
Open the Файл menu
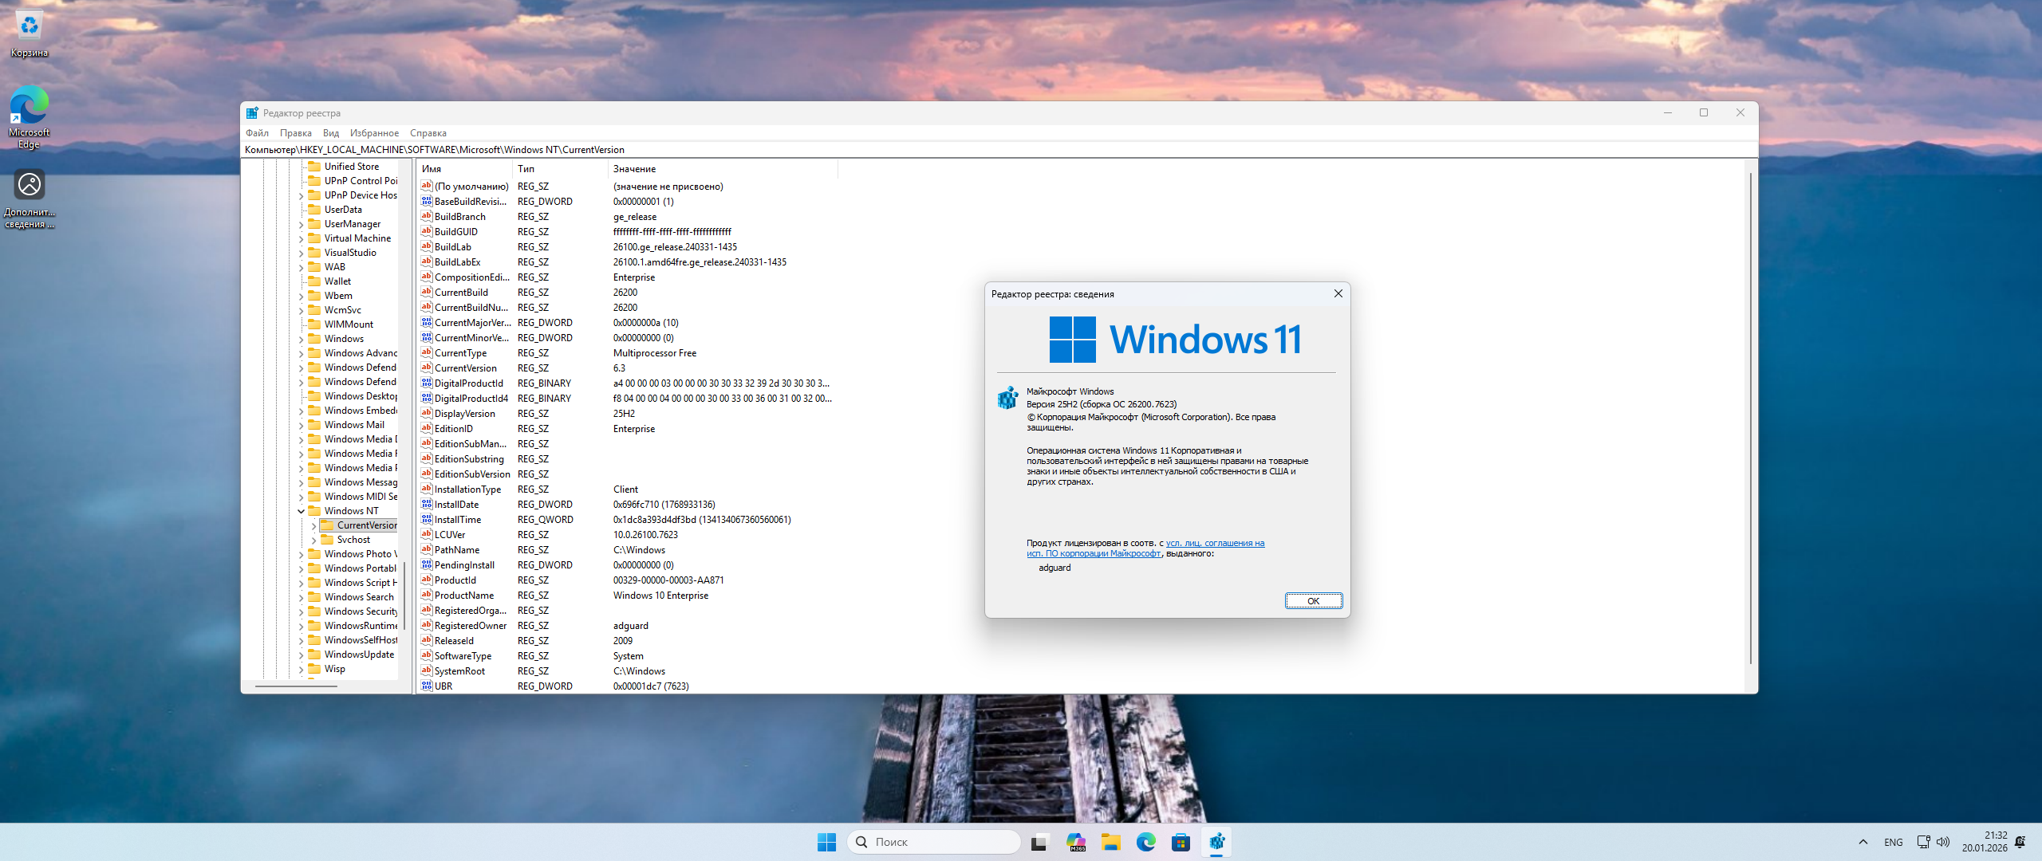tap(257, 133)
